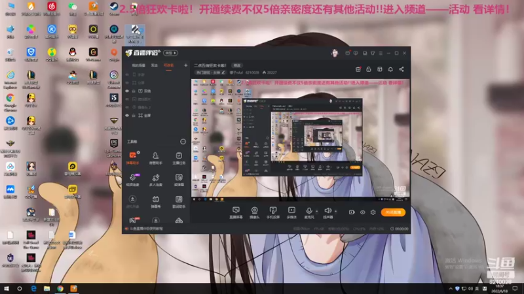
Task: Toggle lock on the third source row
Action: coord(134,91)
